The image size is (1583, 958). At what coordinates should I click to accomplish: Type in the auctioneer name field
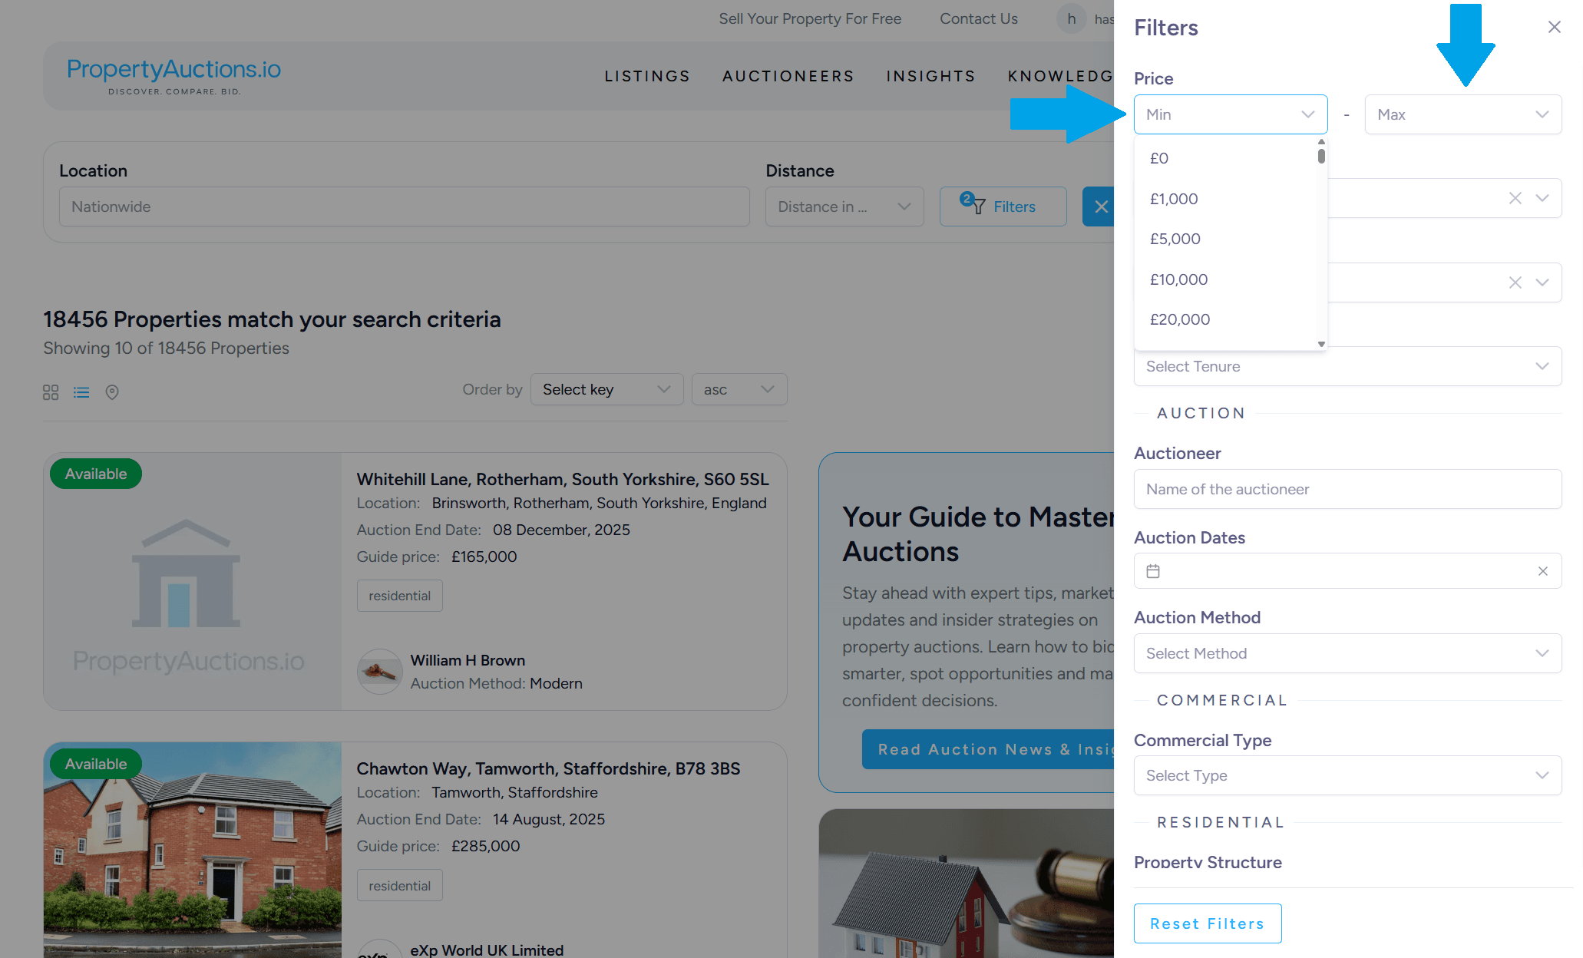point(1347,489)
